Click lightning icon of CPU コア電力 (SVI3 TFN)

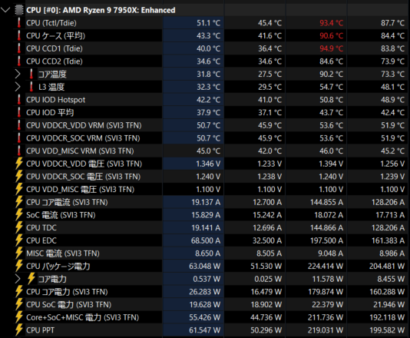(x=19, y=292)
